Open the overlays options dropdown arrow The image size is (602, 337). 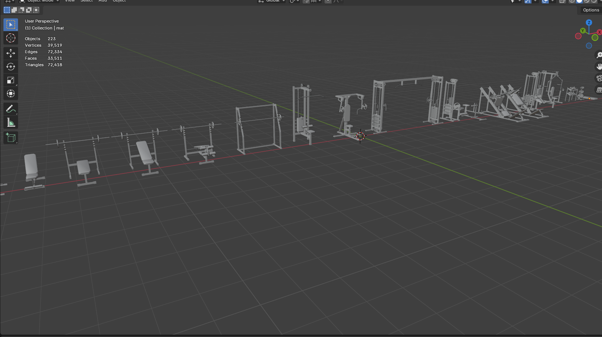(553, 1)
